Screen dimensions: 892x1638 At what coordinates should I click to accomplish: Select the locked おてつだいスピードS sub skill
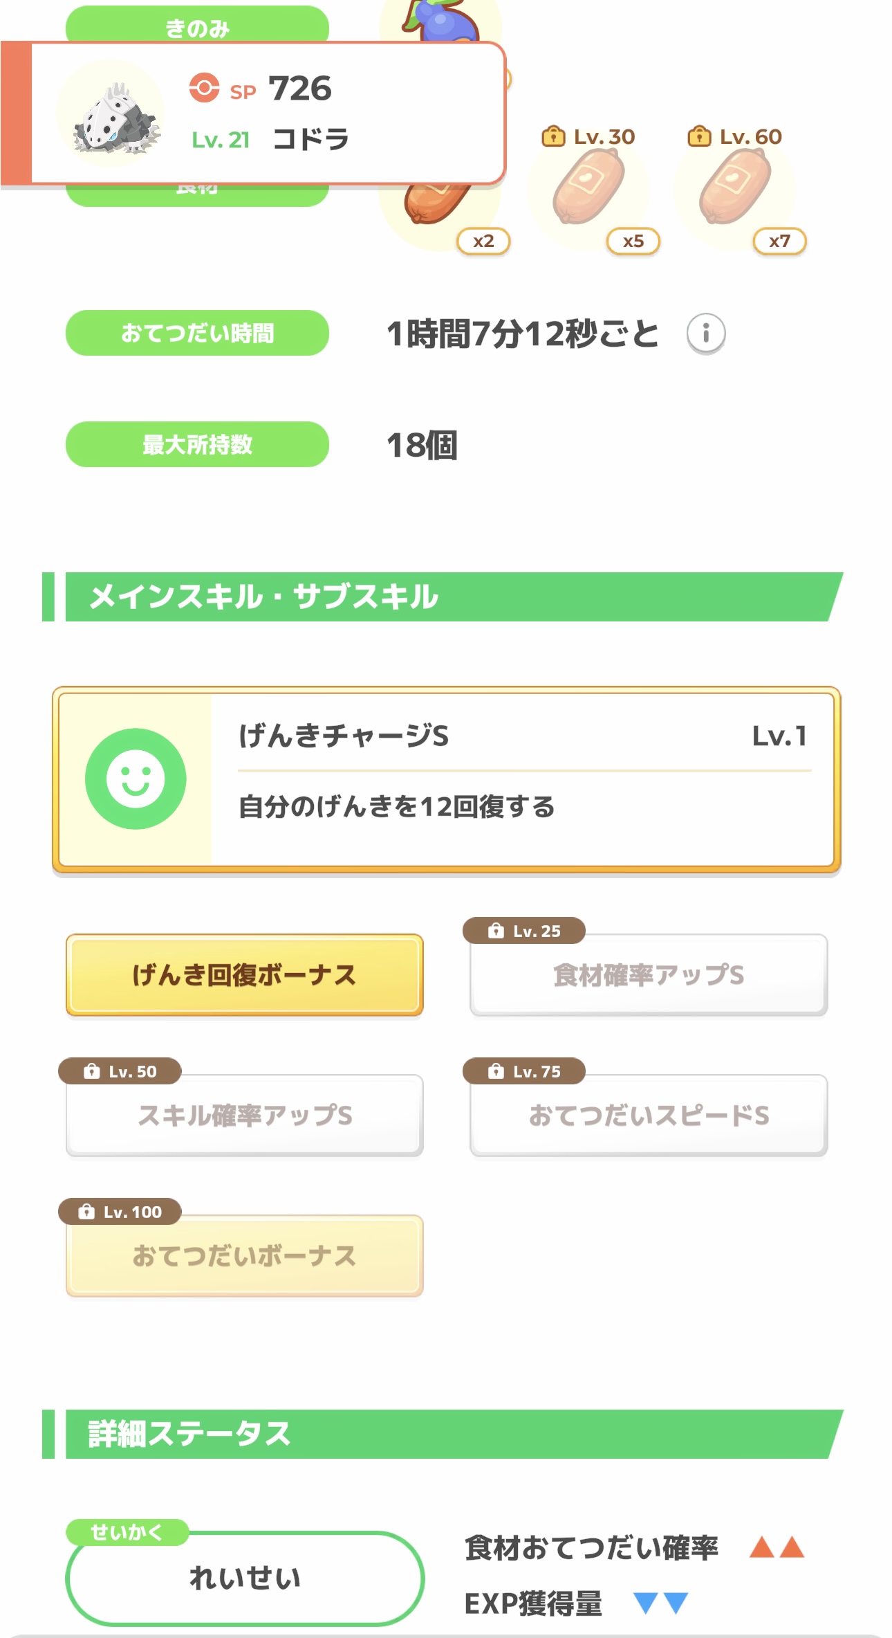(648, 1116)
